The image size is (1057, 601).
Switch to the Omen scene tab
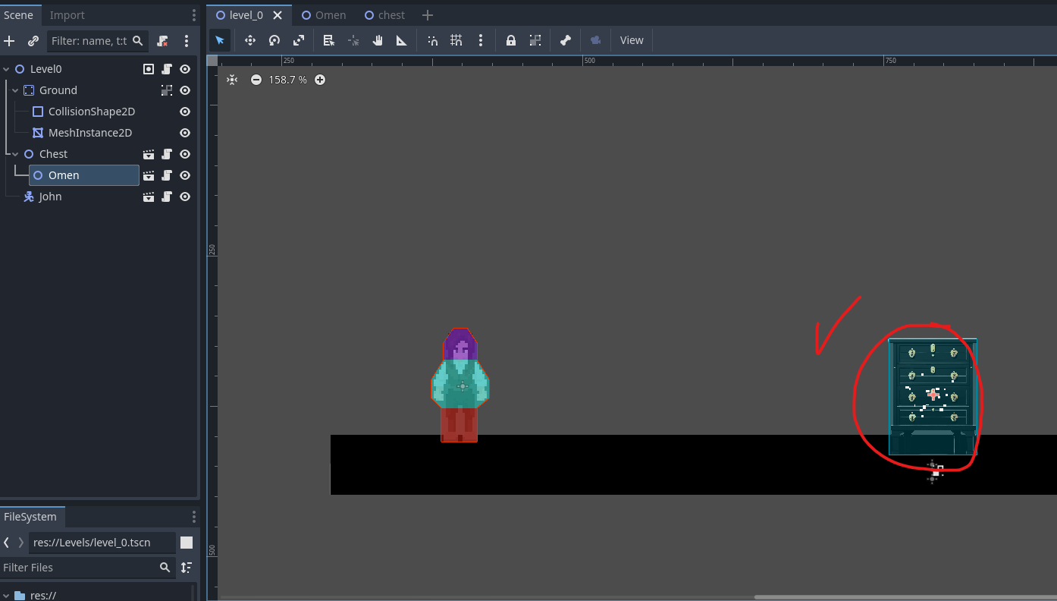pyautogui.click(x=324, y=14)
